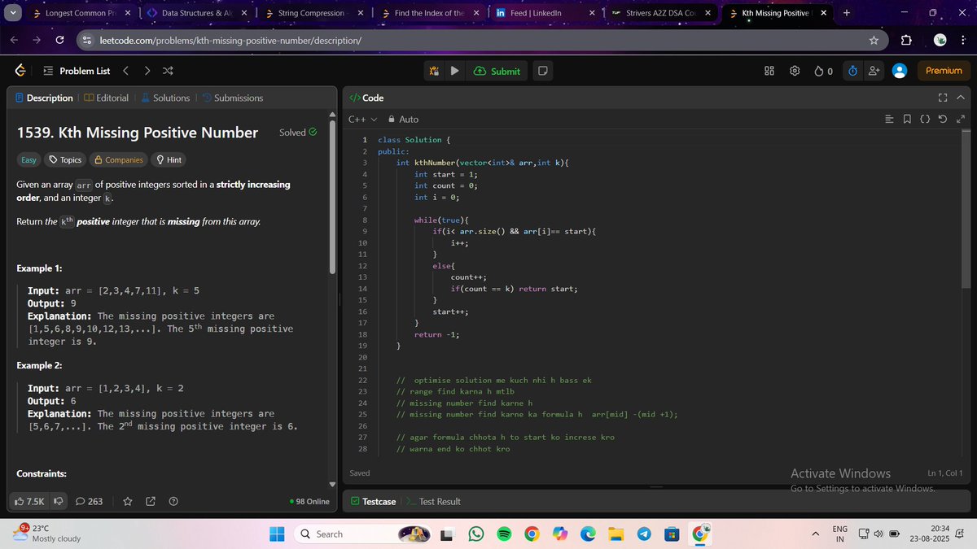Open the C++ language dropdown
977x549 pixels.
(x=362, y=120)
